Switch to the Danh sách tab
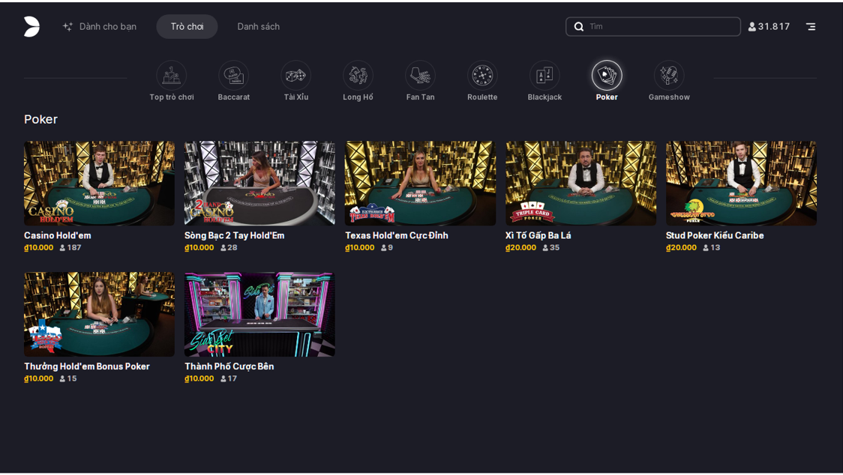The height and width of the screenshot is (475, 843). (x=259, y=26)
